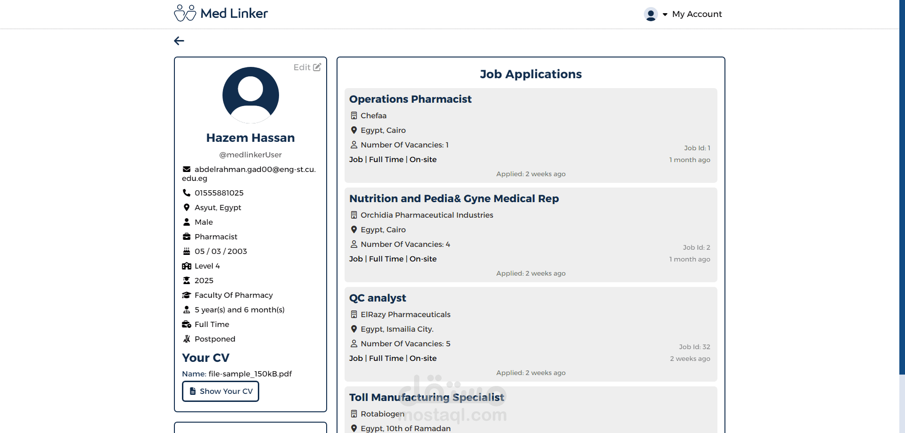
Task: Go back using the left arrow icon
Action: coord(179,41)
